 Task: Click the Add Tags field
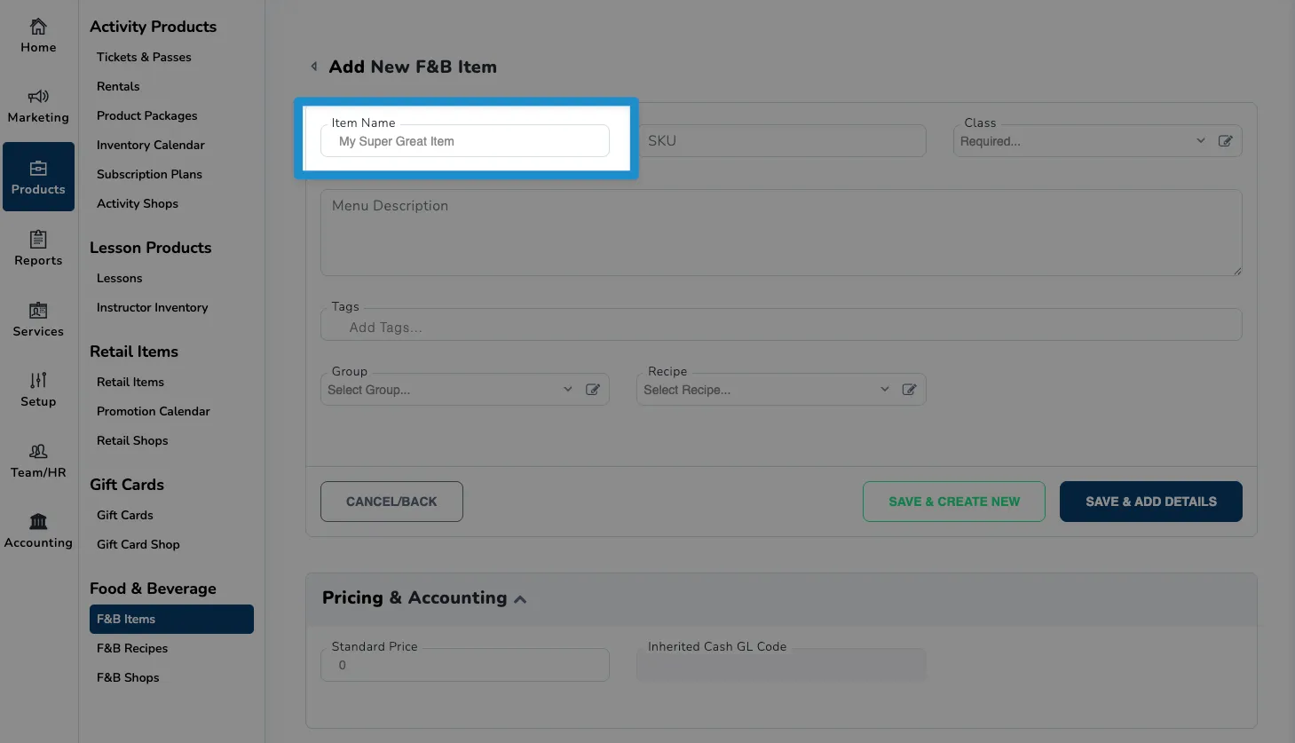coord(781,325)
